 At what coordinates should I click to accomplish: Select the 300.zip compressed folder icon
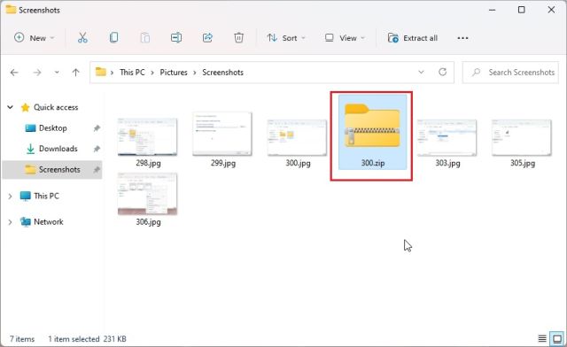coord(372,125)
